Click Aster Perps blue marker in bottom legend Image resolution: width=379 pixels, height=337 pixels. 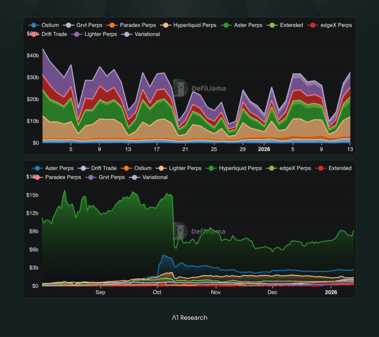tap(37, 168)
